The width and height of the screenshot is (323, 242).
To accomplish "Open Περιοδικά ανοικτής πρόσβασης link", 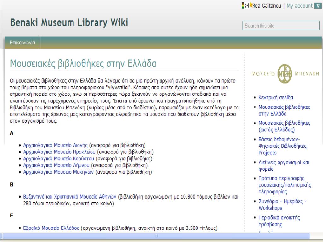I will pyautogui.click(x=279, y=221).
